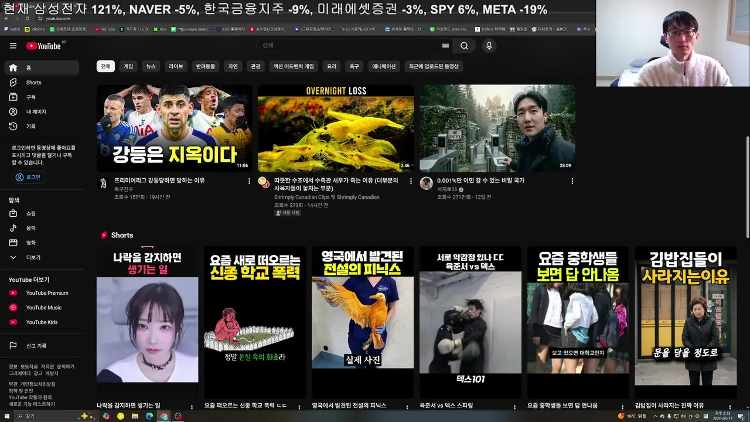The image size is (750, 422).
Task: Select the 반려동물 filter chip
Action: (x=206, y=66)
